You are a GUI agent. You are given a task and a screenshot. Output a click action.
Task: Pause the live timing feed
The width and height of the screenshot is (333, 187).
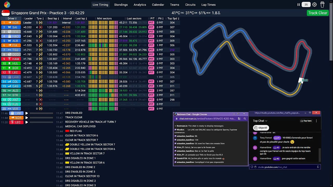[x=298, y=5]
